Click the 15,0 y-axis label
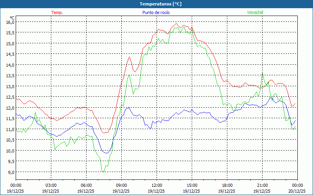The height and width of the screenshot is (195, 313). (10, 44)
